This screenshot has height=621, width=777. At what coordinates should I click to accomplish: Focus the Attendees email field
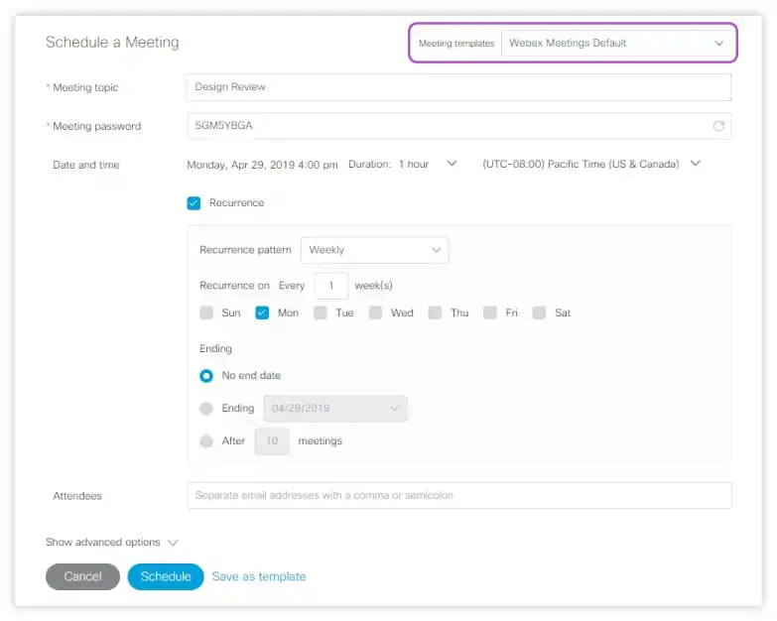click(x=458, y=496)
